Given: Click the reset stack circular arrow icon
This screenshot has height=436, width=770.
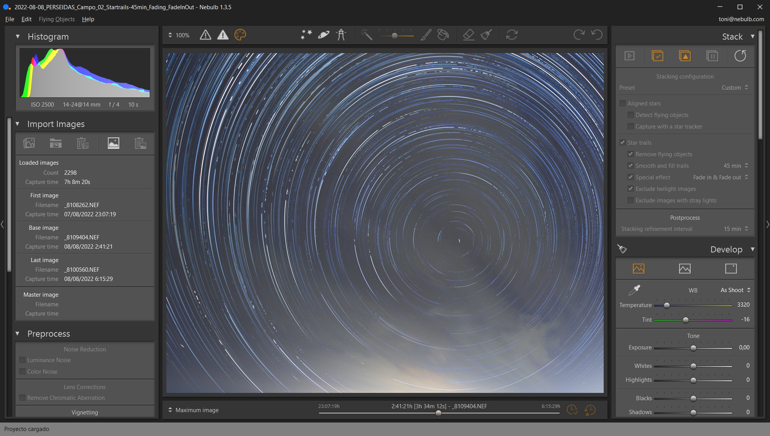Looking at the screenshot, I should [x=740, y=56].
